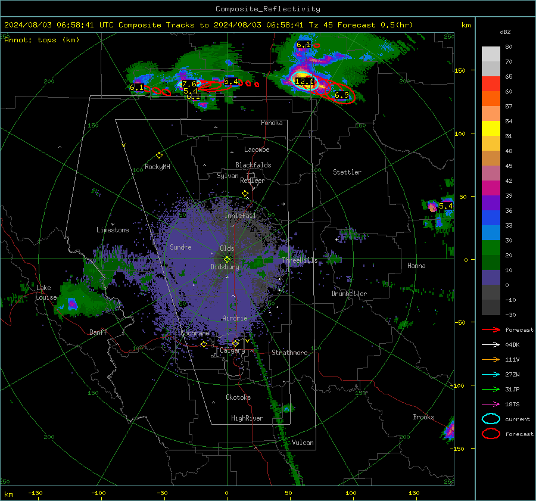The image size is (536, 501).
Task: Click the 12.1 storm tops label
Action: [x=304, y=82]
